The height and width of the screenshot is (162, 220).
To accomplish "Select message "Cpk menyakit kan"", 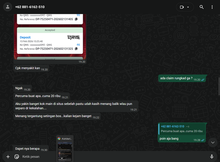I will click(31, 68).
